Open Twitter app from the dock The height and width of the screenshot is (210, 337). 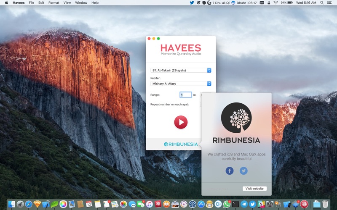pyautogui.click(x=252, y=204)
